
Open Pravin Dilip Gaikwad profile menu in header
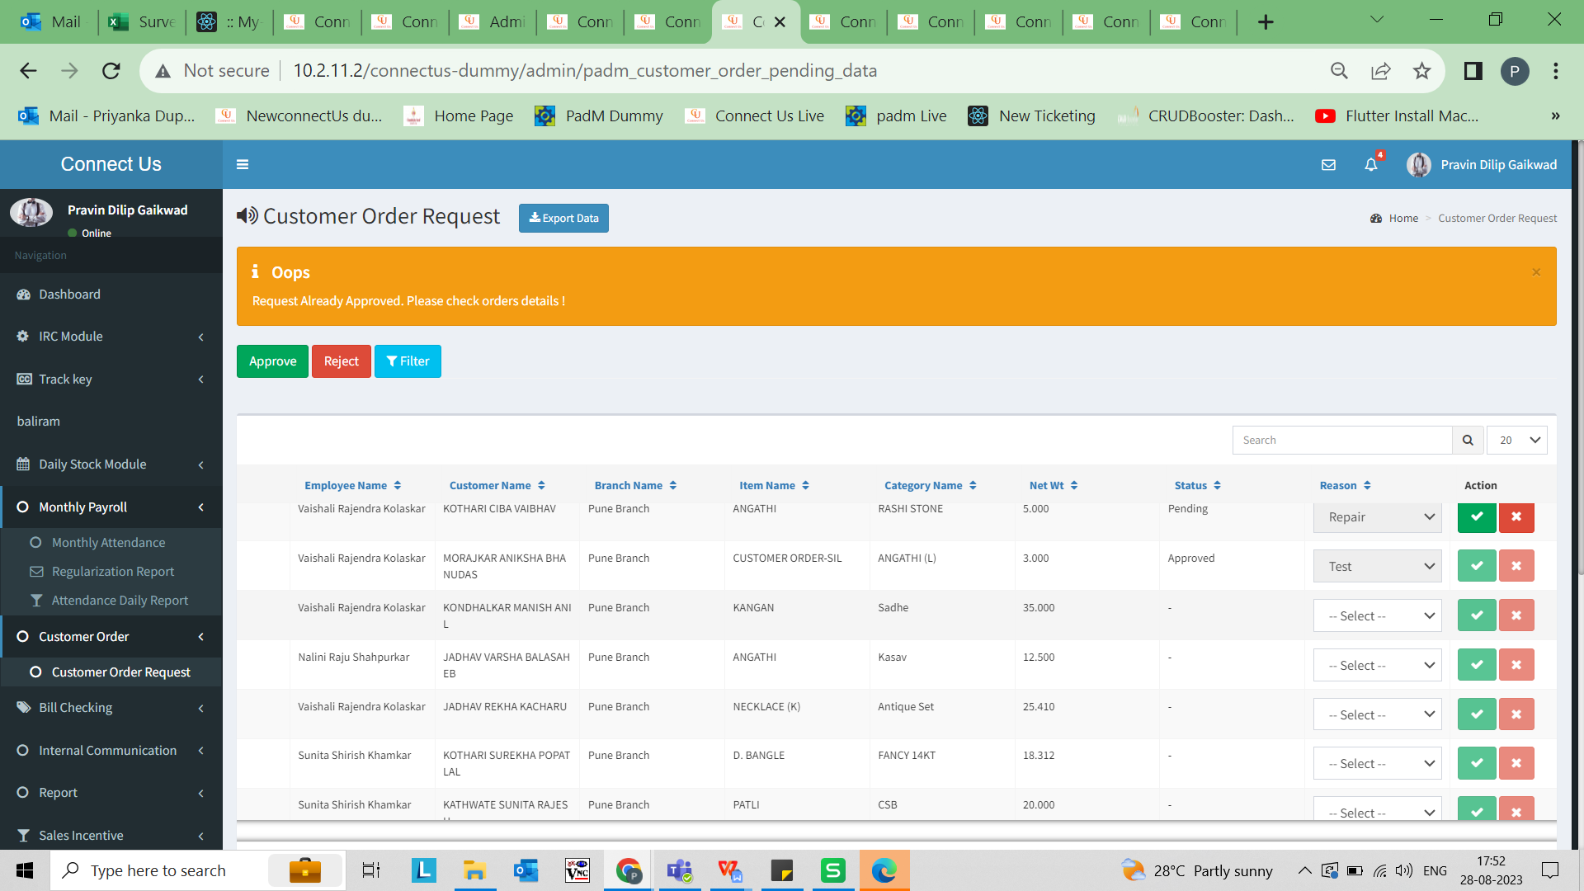pos(1482,165)
